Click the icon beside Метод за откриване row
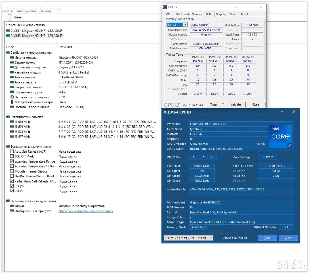The image size is (309, 273). 12,102
